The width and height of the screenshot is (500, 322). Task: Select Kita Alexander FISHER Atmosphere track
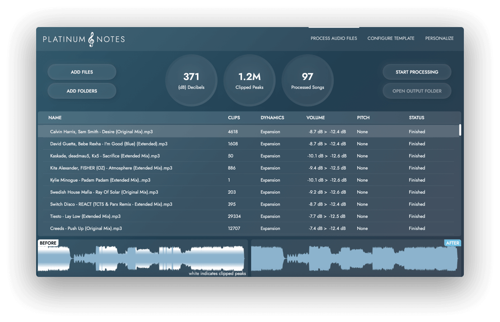(248, 168)
